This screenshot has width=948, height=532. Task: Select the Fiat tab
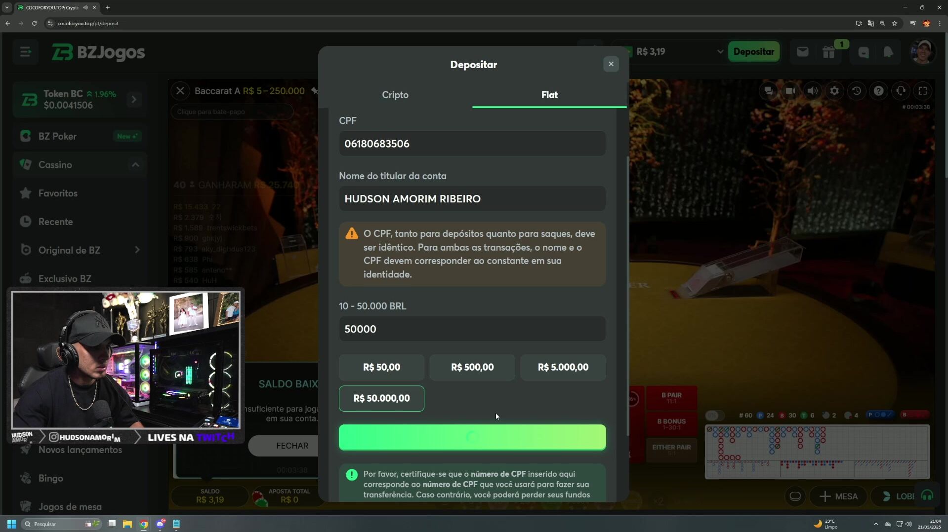pyautogui.click(x=549, y=95)
